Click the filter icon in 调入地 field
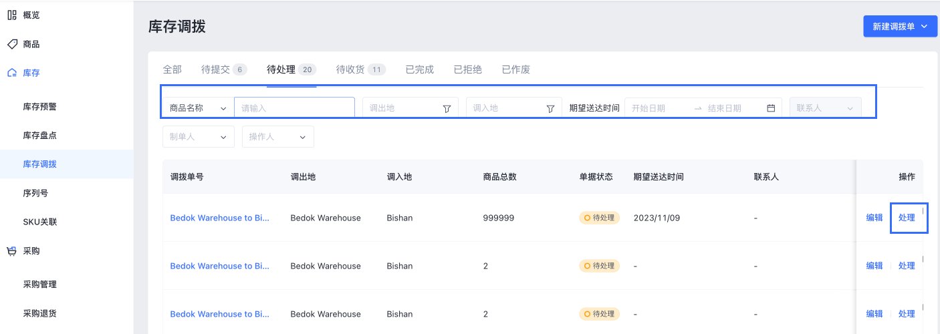 click(551, 108)
